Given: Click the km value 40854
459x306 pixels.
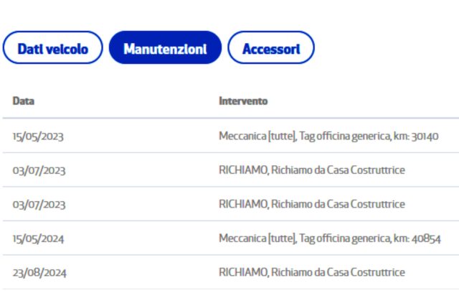Looking at the screenshot, I should (426, 238).
